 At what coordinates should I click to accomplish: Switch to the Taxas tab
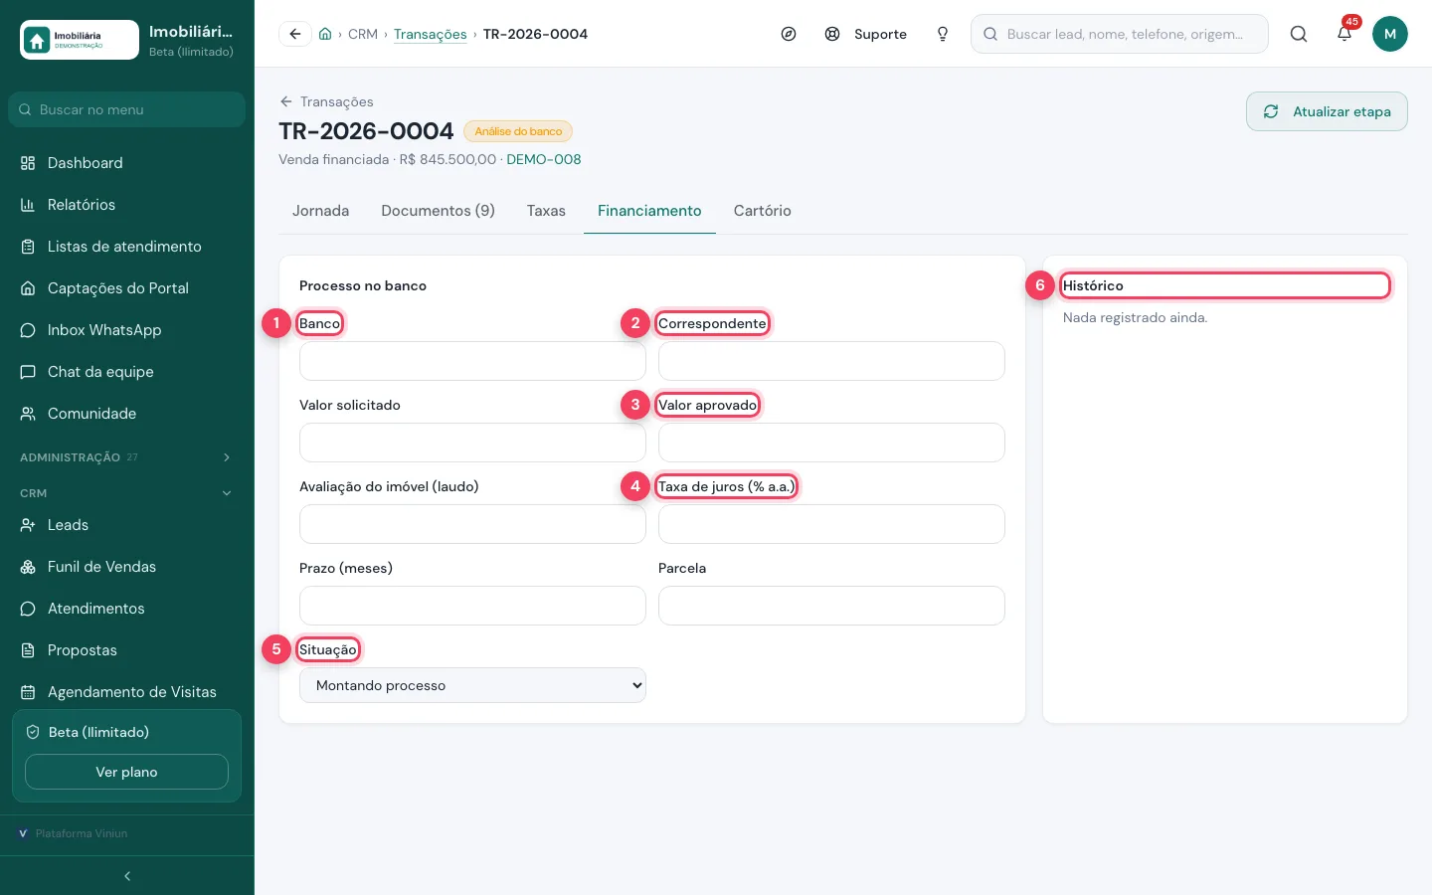pyautogui.click(x=546, y=211)
